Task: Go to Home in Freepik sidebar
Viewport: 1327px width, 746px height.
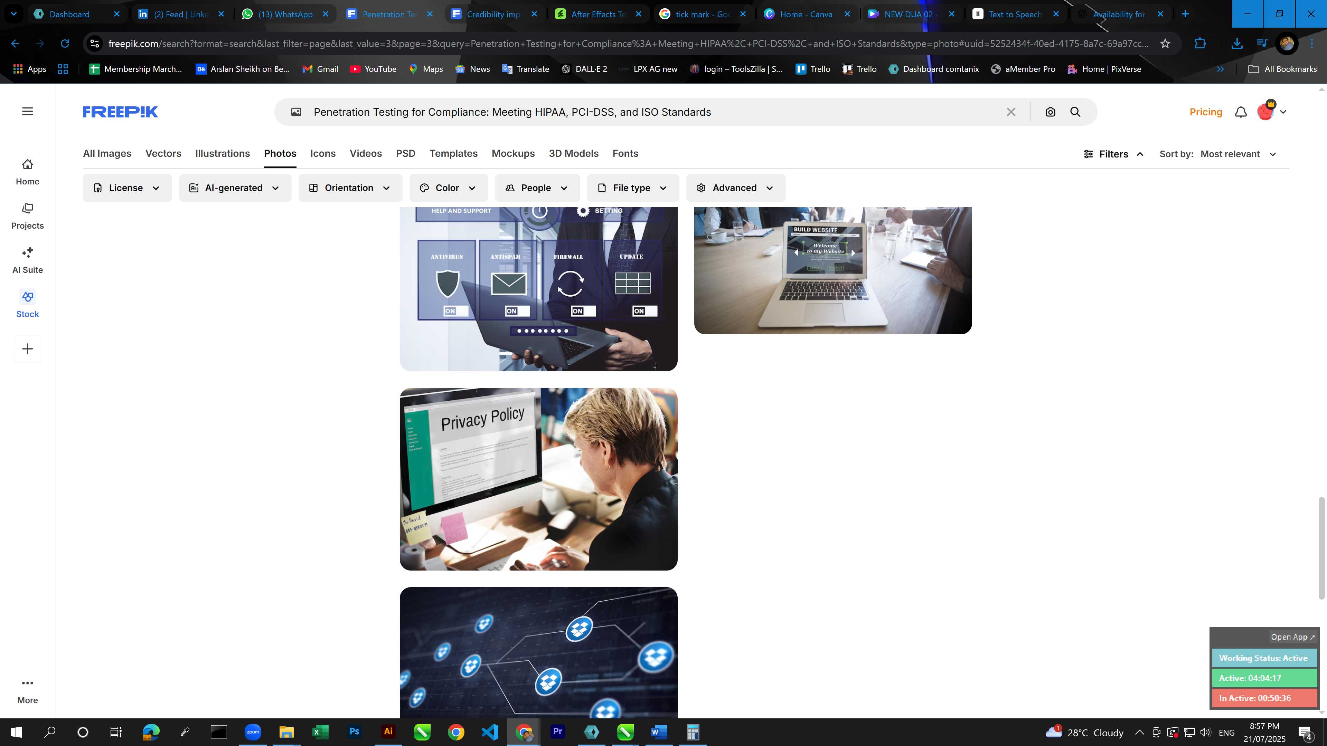Action: tap(27, 172)
